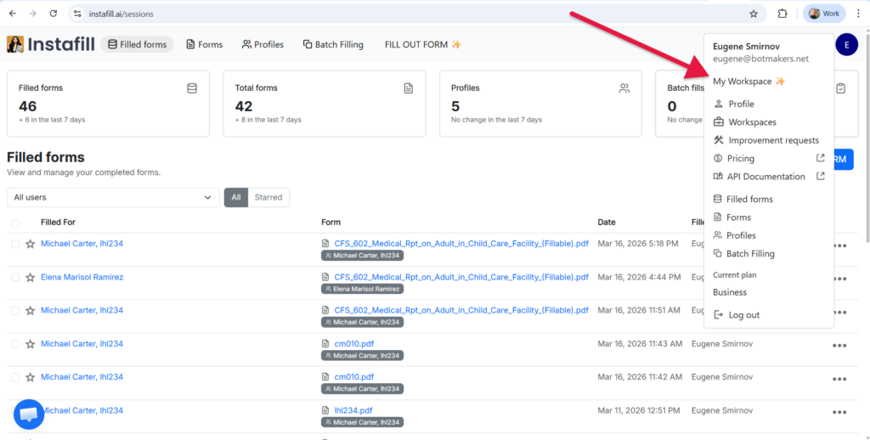This screenshot has width=870, height=440.
Task: Choose Log out from the user menu
Action: coord(743,315)
